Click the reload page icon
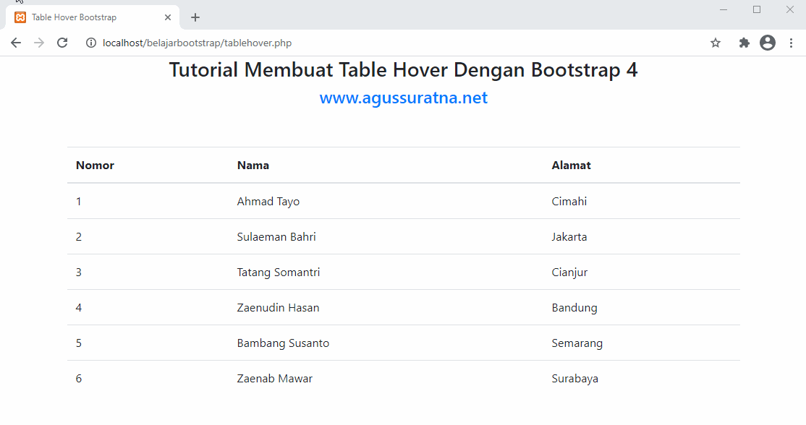Screen dimensions: 806x425 pos(61,43)
